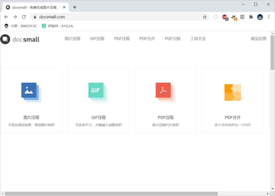Click the 意见反馈 feedback link
Viewport: 275px width, 196px height.
258,39
